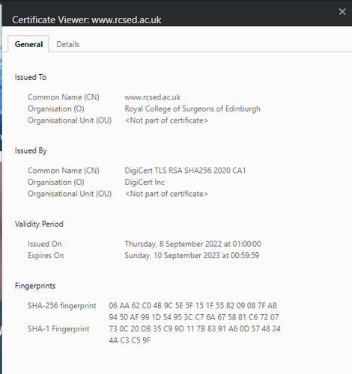Click the Thursday, 8 September 2022 issue date
This screenshot has height=374, width=352.
coord(192,244)
